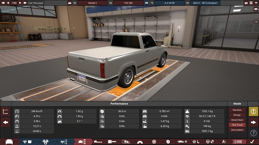The width and height of the screenshot is (259, 145).
Task: Click the yellow warning exclamation icon
Action: click(253, 112)
